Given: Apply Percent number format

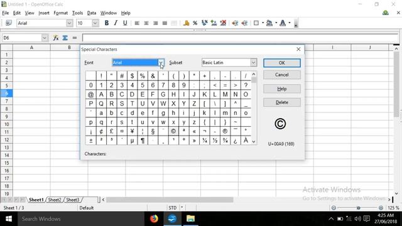Looking at the screenshot, I should point(195,23).
